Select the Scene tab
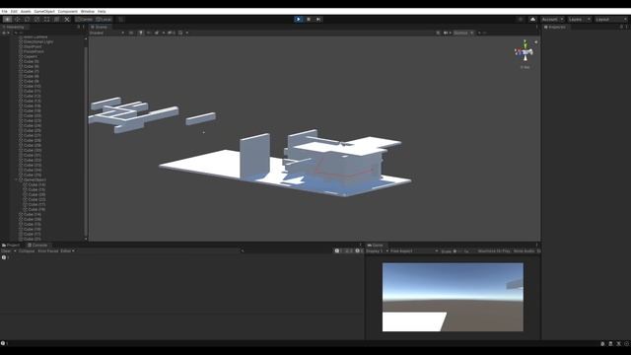This screenshot has height=355, width=631. pos(99,27)
